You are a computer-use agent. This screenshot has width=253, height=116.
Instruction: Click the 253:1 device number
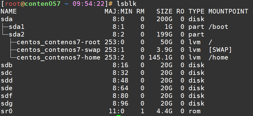114,50
